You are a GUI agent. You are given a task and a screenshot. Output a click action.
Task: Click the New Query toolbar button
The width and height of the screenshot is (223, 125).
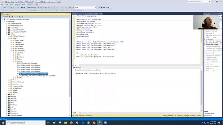[31, 8]
